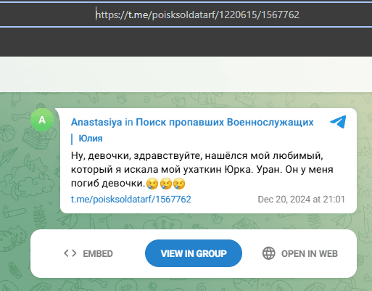Click the EMBED button label
The width and height of the screenshot is (372, 291).
tap(98, 253)
